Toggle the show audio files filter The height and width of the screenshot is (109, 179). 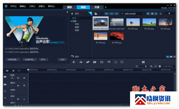point(116,14)
